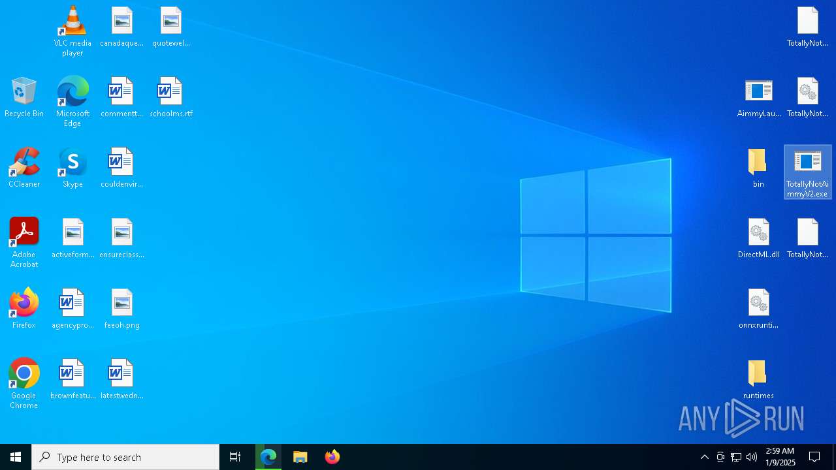Select schoolms.rtf document icon
The height and width of the screenshot is (470, 836).
coord(171,97)
